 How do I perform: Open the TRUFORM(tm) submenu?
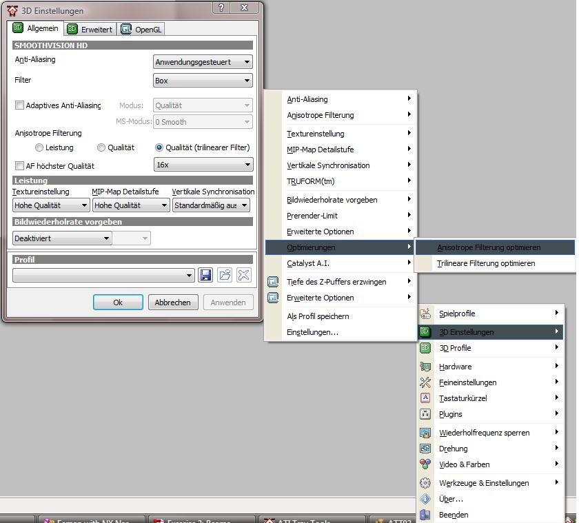[x=341, y=181]
